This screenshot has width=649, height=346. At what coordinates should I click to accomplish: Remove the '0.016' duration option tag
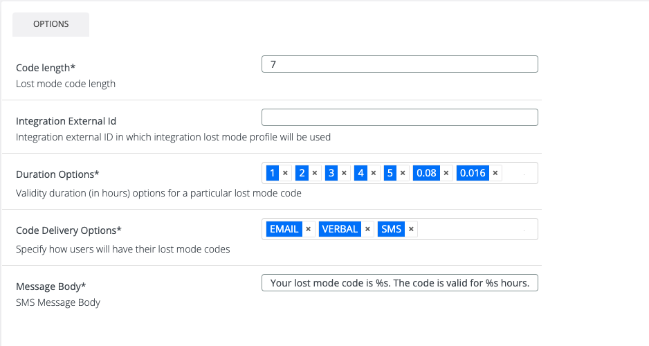tap(495, 173)
